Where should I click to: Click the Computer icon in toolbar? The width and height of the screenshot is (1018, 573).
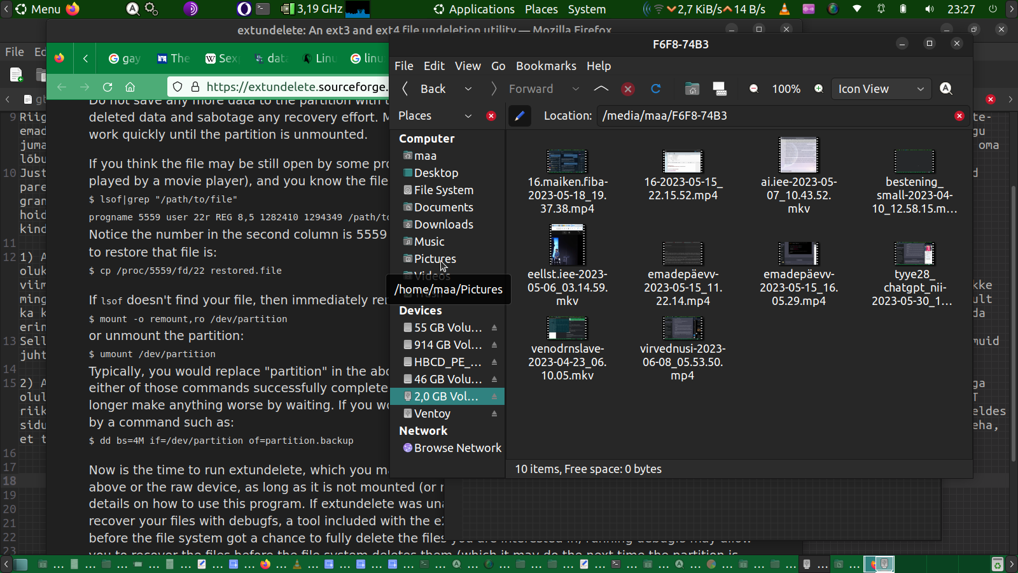click(720, 89)
